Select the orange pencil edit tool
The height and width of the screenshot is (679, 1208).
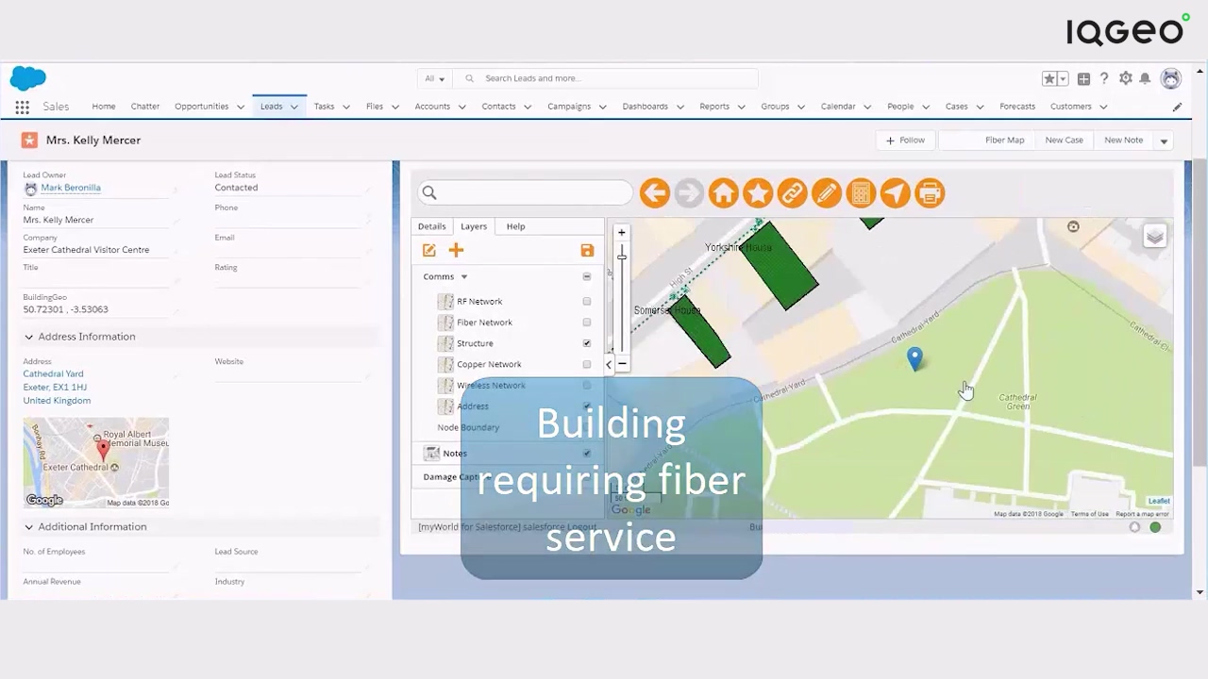click(826, 193)
